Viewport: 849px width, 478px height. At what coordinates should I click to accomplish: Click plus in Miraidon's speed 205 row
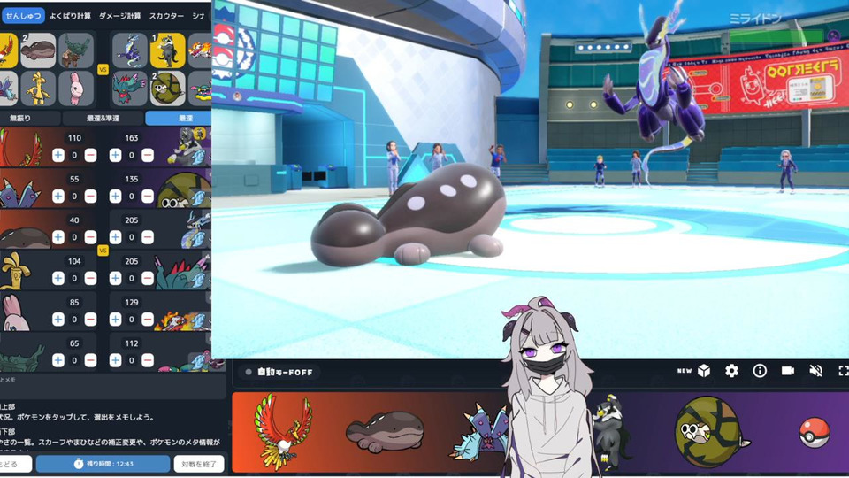tap(115, 237)
